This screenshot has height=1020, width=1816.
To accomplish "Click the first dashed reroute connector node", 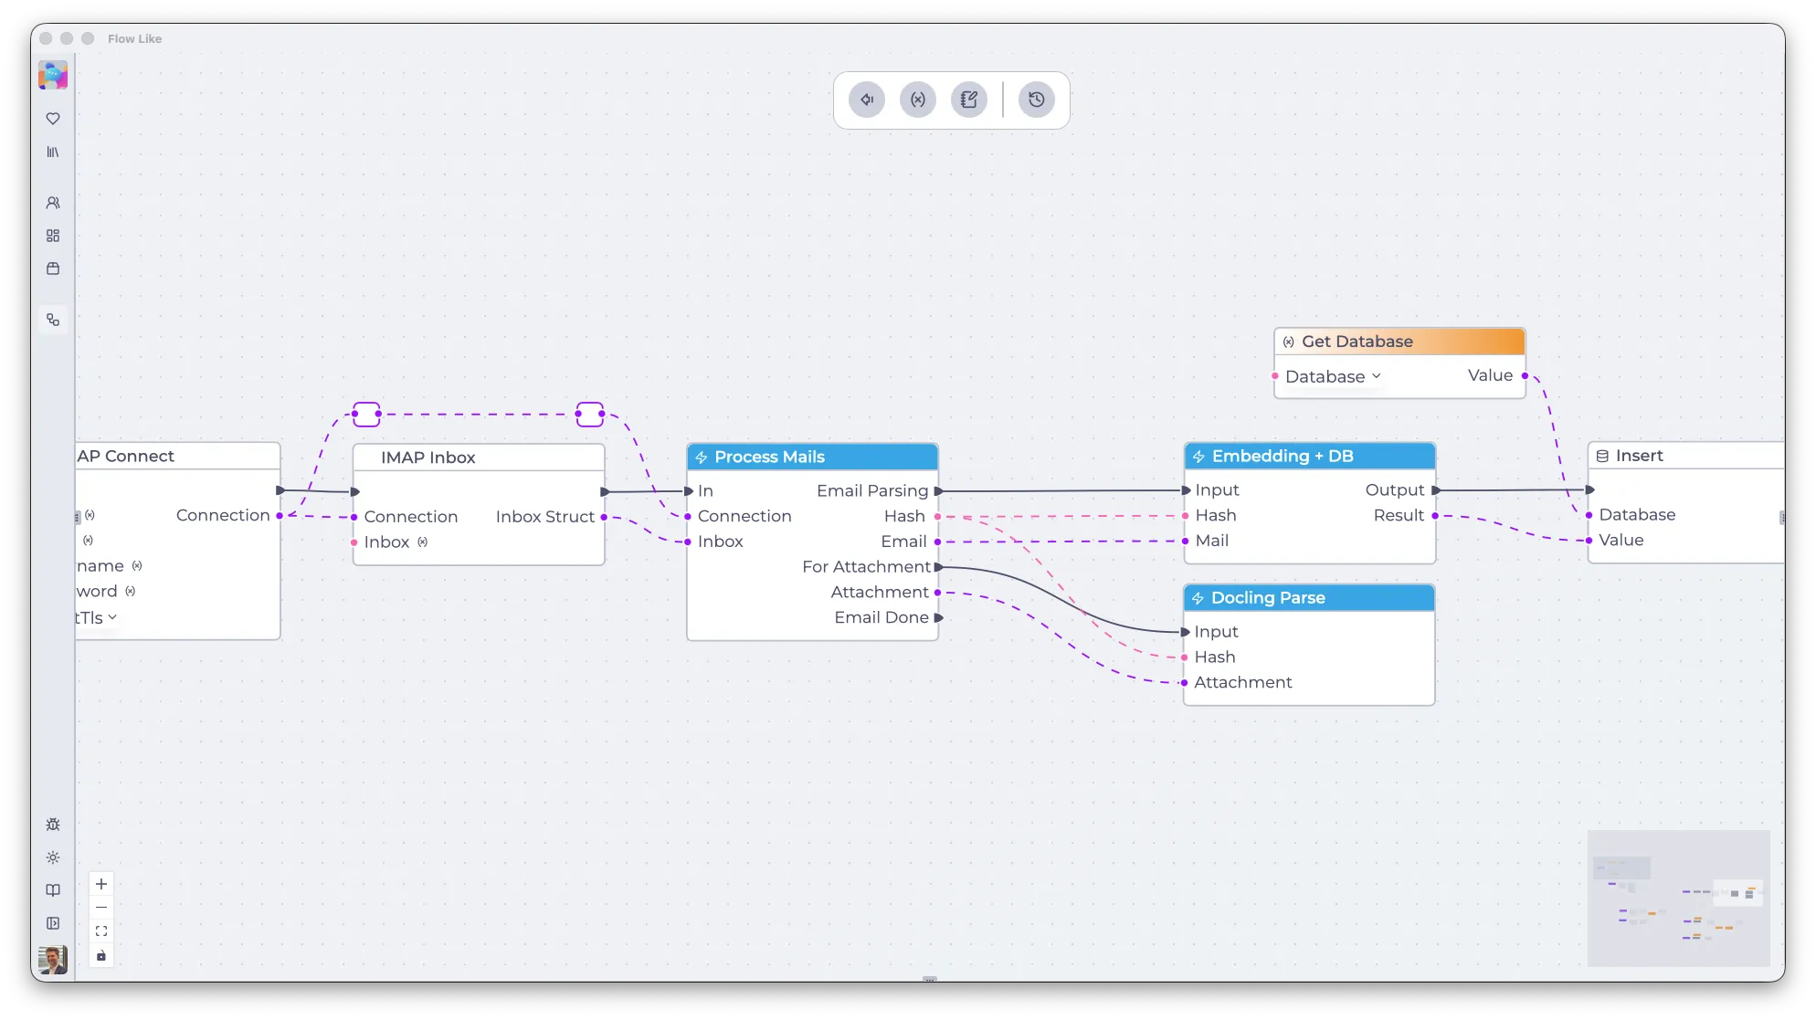I will [x=366, y=415].
